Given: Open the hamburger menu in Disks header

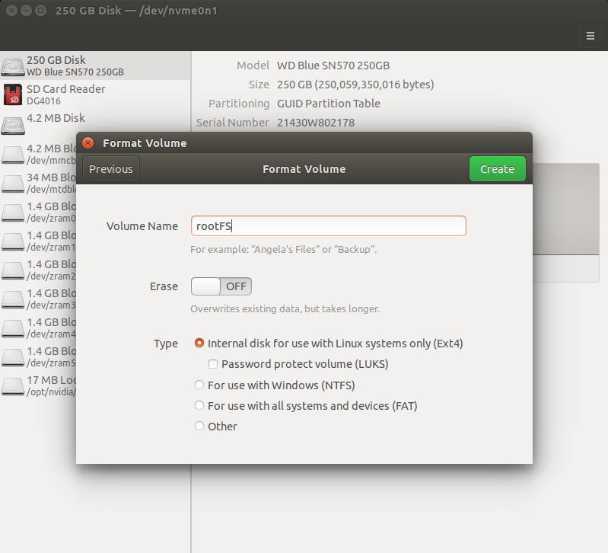Looking at the screenshot, I should (x=590, y=36).
